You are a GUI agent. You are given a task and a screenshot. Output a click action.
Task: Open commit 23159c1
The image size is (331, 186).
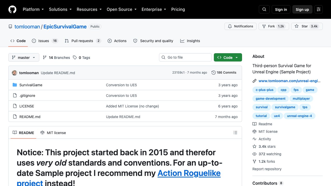point(178,73)
